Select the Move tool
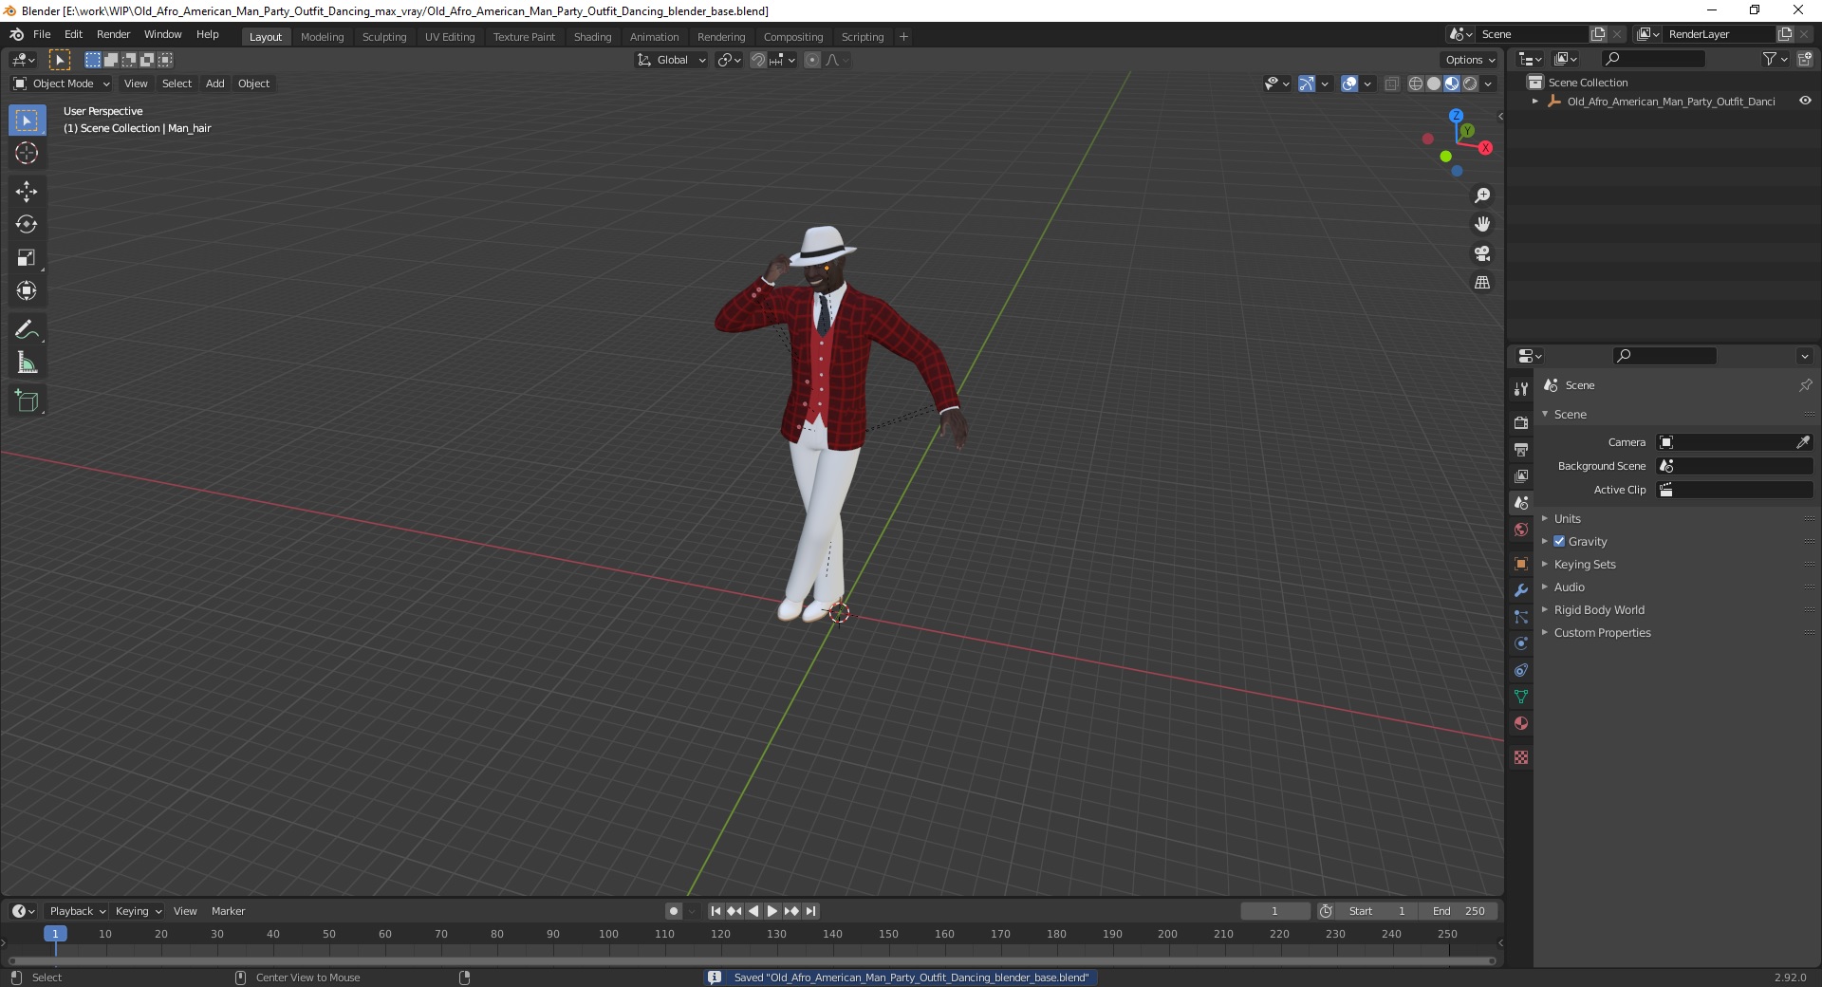This screenshot has height=987, width=1822. [x=27, y=192]
